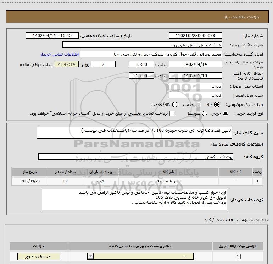This screenshot has width=273, height=264.
Task: Click the تاریخ نیاز column header
Action: [30, 172]
